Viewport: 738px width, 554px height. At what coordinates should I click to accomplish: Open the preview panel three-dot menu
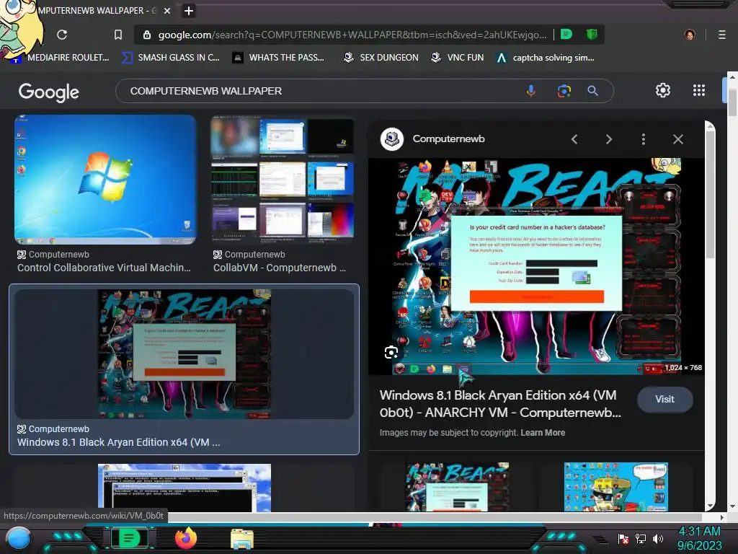(644, 139)
